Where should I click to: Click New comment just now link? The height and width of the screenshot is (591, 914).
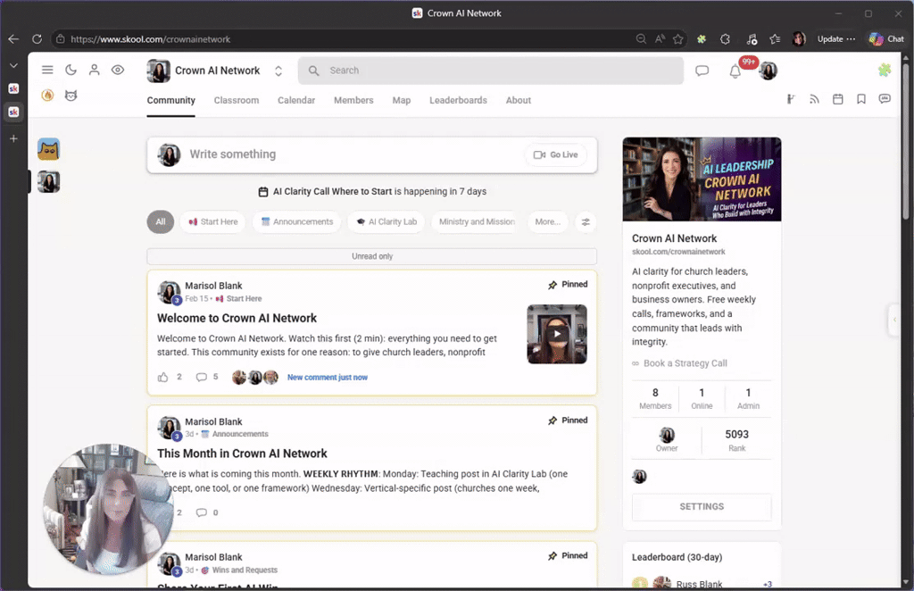pos(327,377)
